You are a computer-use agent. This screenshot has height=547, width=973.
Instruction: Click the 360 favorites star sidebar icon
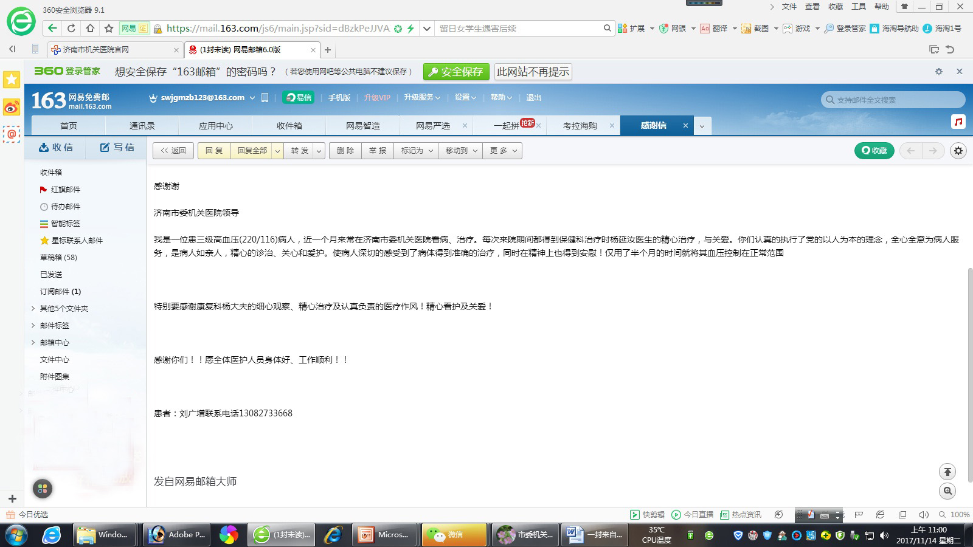pyautogui.click(x=12, y=80)
